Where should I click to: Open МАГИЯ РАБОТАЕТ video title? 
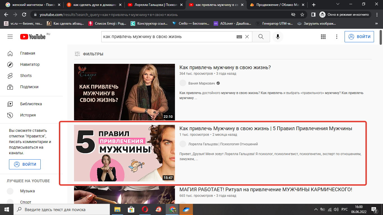pos(266,190)
